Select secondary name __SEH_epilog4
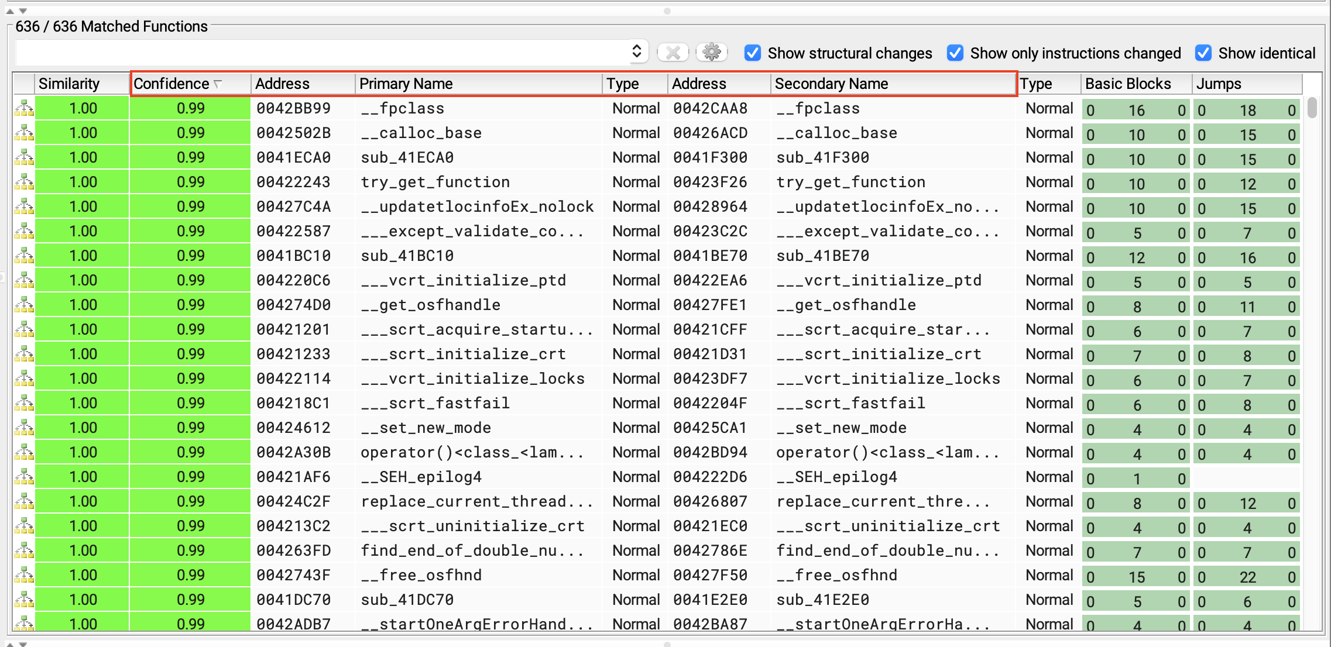Viewport: 1331px width, 647px height. tap(836, 477)
